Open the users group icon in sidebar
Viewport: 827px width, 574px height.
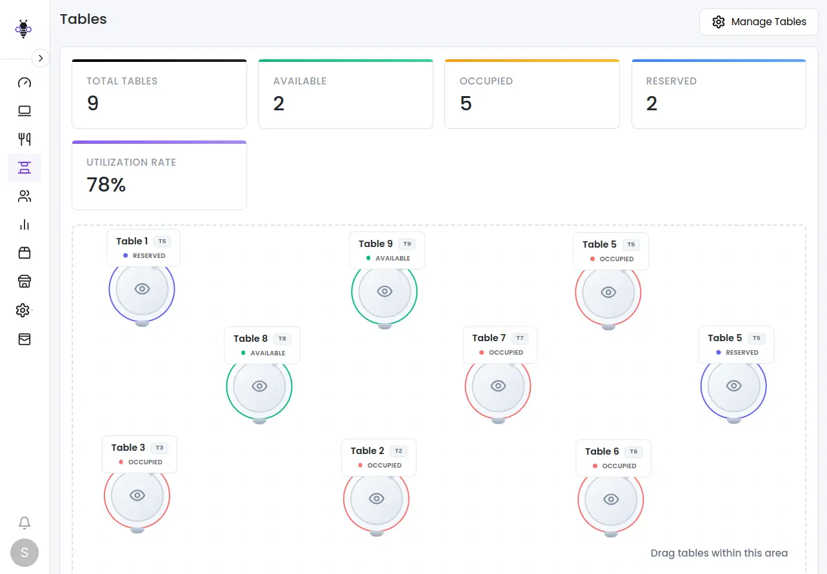pyautogui.click(x=25, y=196)
